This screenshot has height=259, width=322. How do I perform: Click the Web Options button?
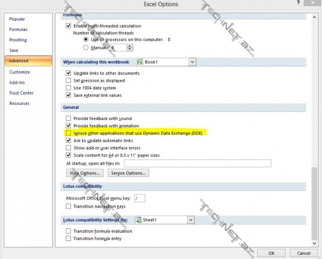[x=85, y=173]
